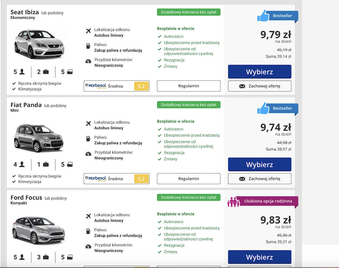Viewport: 339px width, 268px height.
Task: Save the Fiat Panda offer via Zachowaj ofertę
Action: pos(260,179)
